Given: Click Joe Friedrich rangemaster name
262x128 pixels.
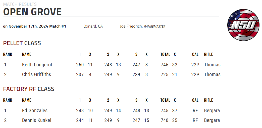Looking at the screenshot, I should [131, 26].
